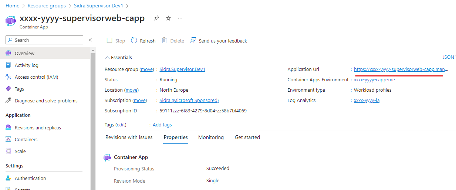Open Activity log from the sidebar

[26, 65]
